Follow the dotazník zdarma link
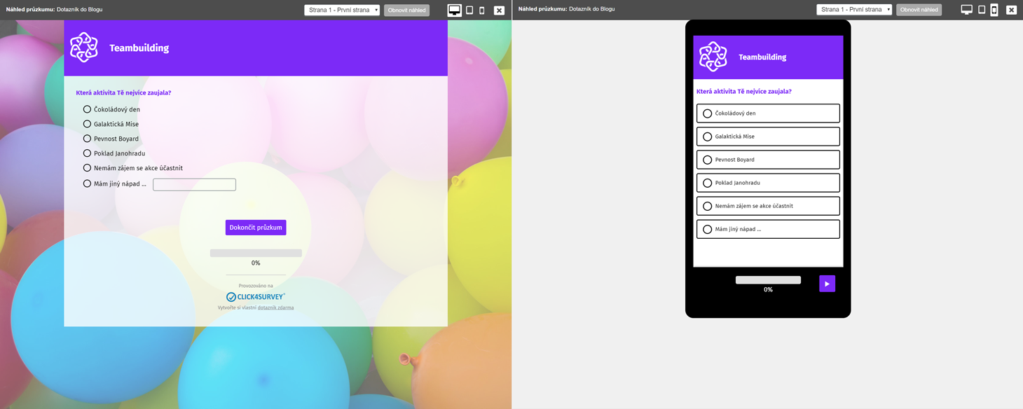This screenshot has width=1023, height=409. (x=275, y=307)
